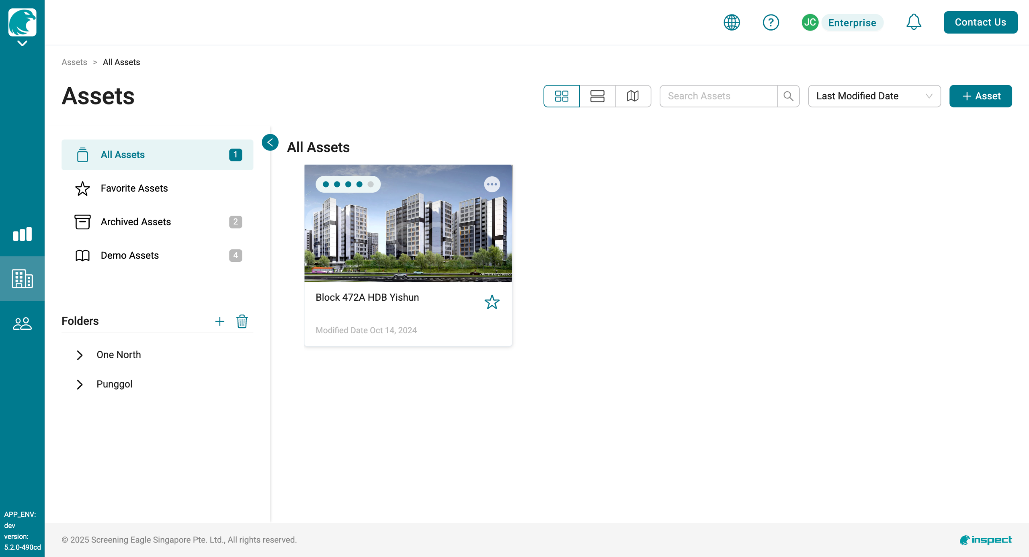
Task: Expand the Punggol folder
Action: [x=80, y=384]
